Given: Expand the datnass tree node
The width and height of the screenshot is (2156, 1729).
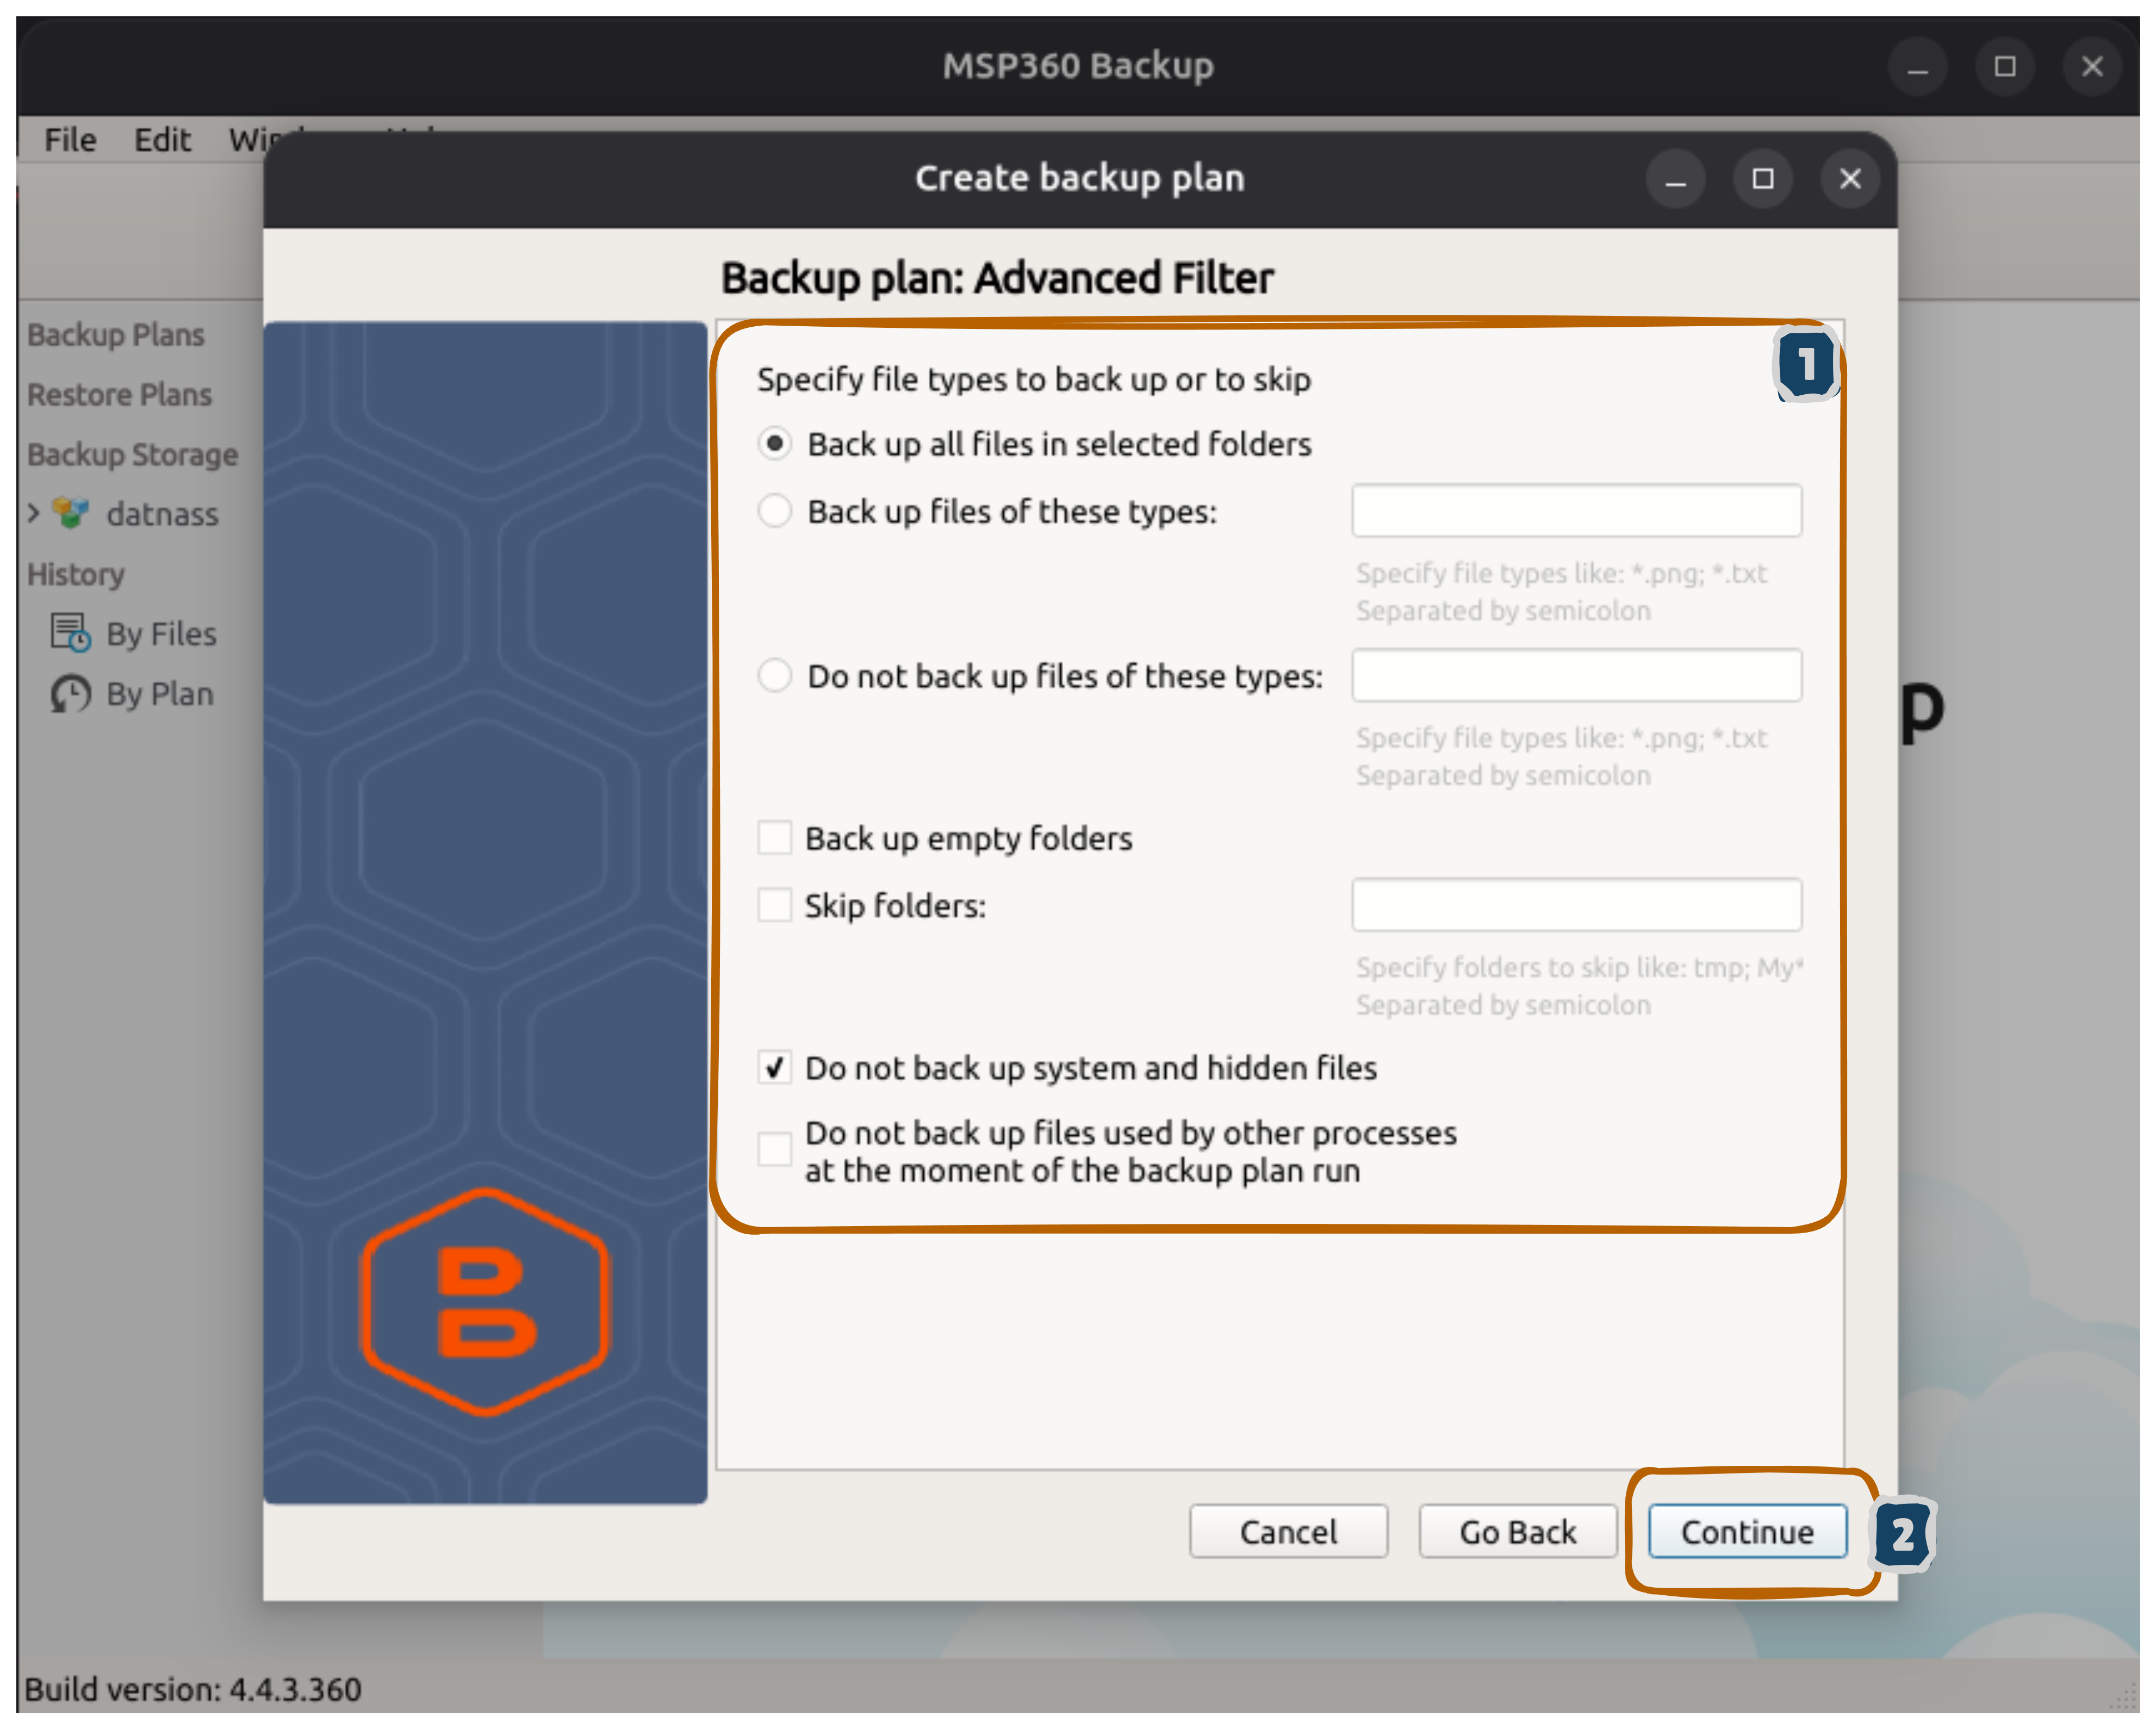Looking at the screenshot, I should tap(33, 514).
